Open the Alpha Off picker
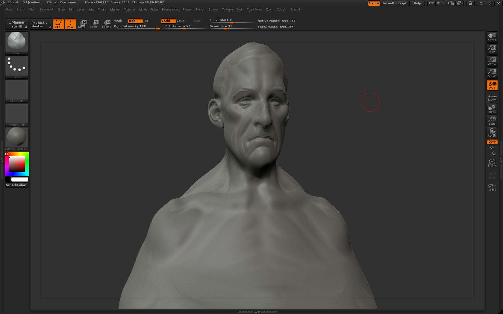Image resolution: width=503 pixels, height=314 pixels. (x=17, y=91)
